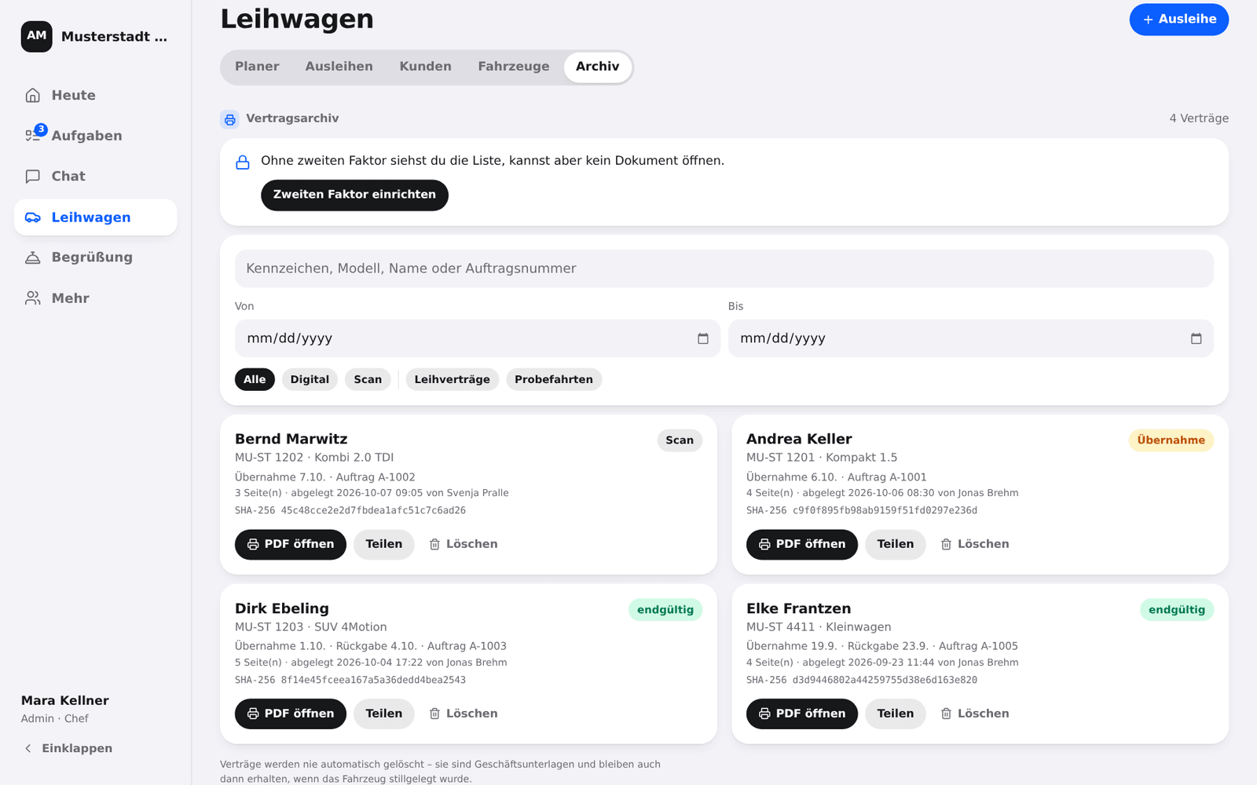This screenshot has width=1257, height=785.
Task: Open Mehr in sidebar
Action: click(x=95, y=298)
